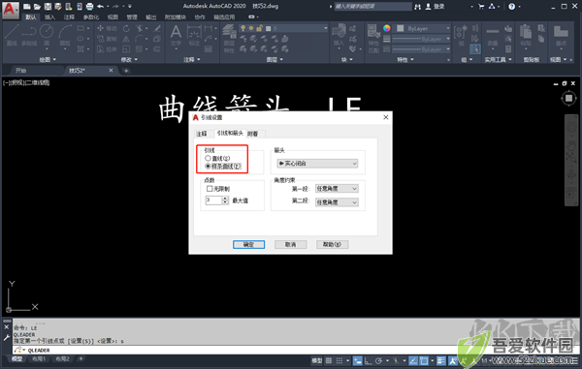Open Layer Properties (图层特性) manager

click(x=229, y=39)
